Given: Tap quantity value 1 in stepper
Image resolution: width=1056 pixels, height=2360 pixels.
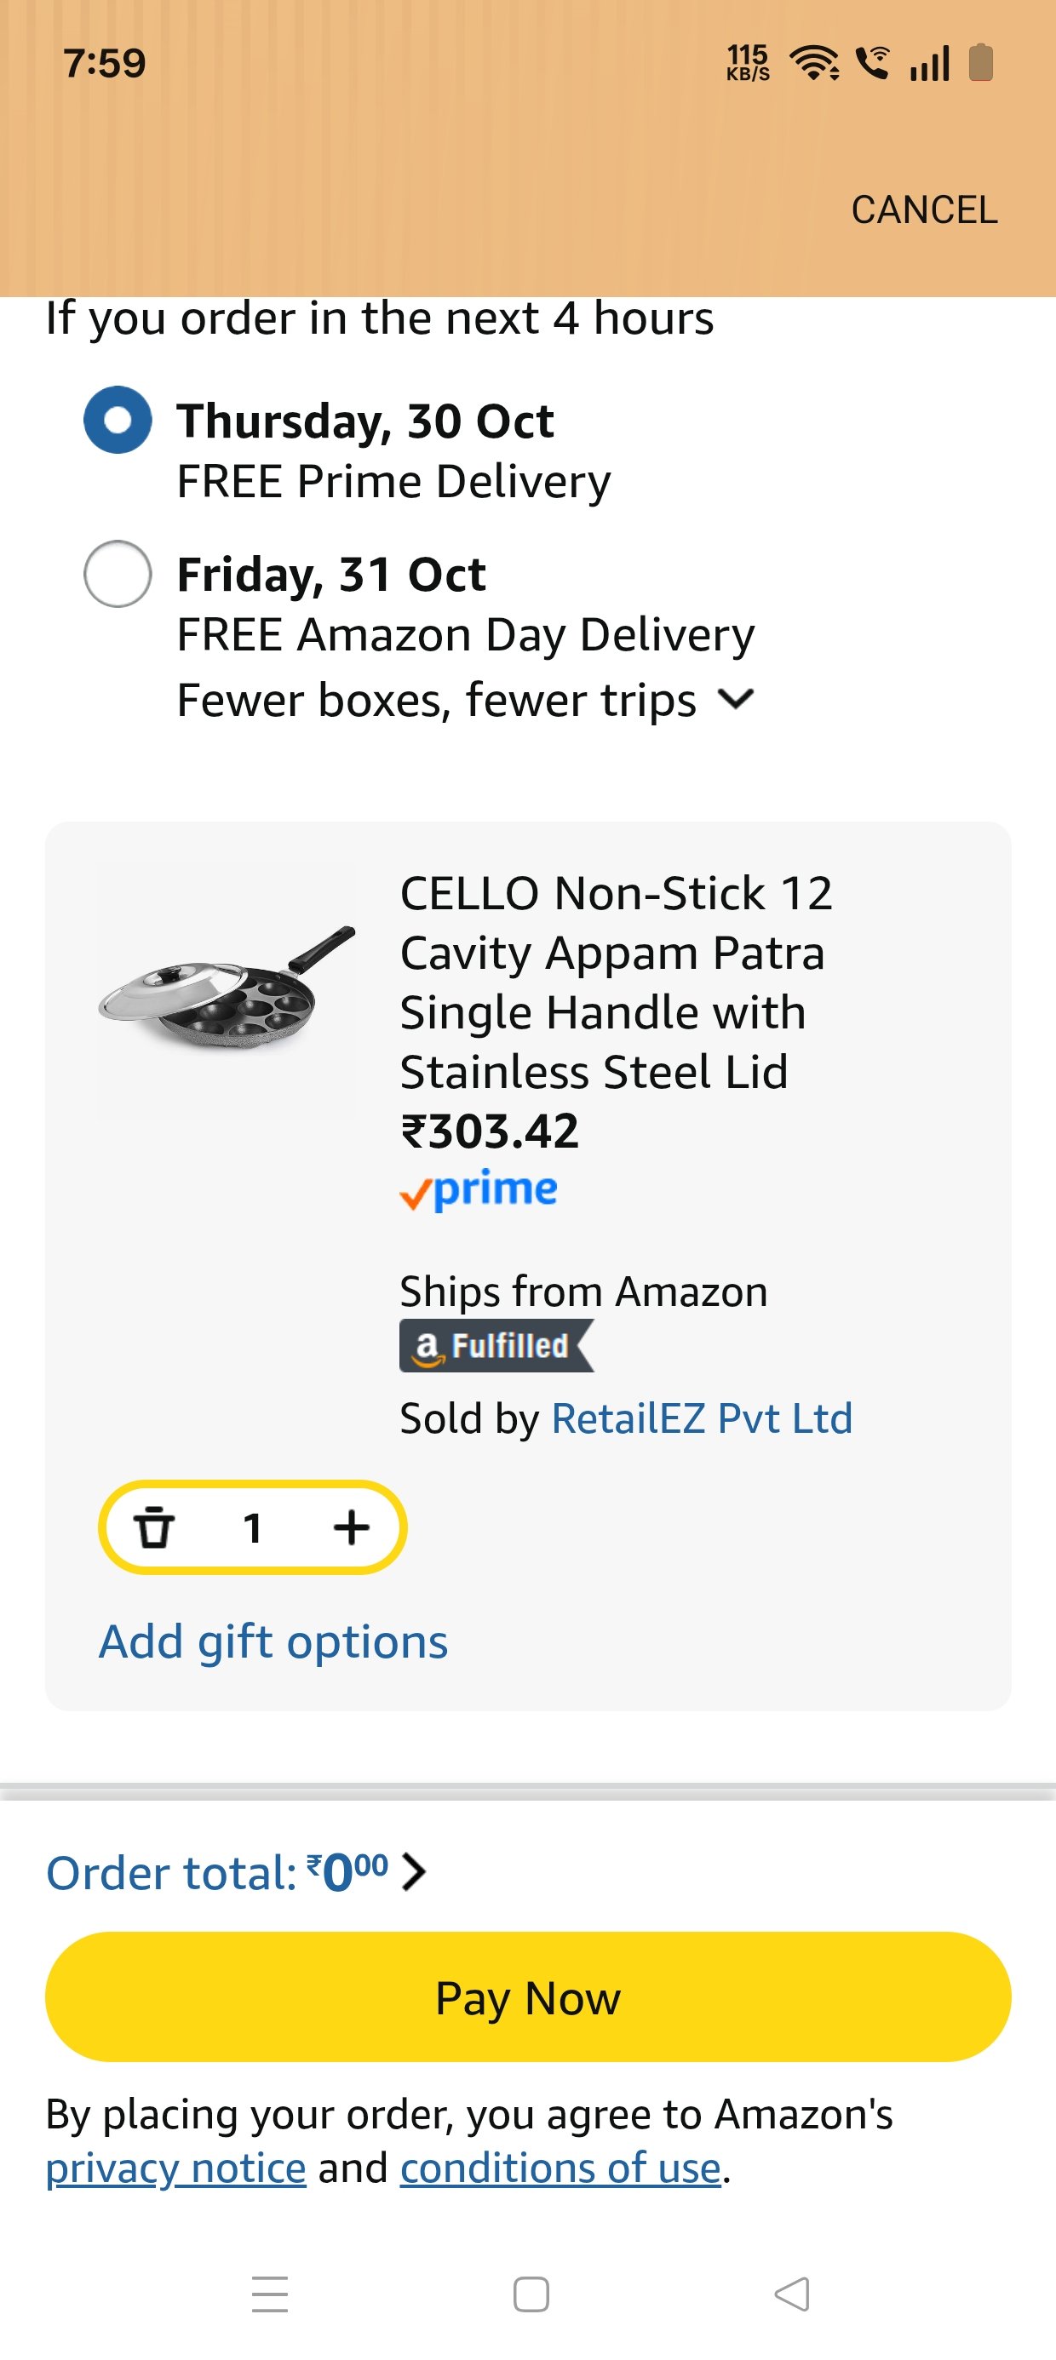Looking at the screenshot, I should point(253,1527).
